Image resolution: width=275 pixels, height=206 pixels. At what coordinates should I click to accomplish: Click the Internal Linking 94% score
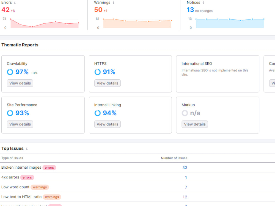point(110,113)
